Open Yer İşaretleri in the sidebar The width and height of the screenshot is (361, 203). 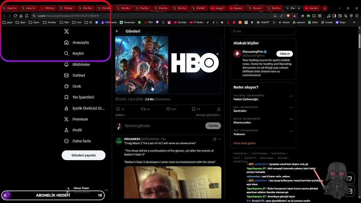(79, 97)
